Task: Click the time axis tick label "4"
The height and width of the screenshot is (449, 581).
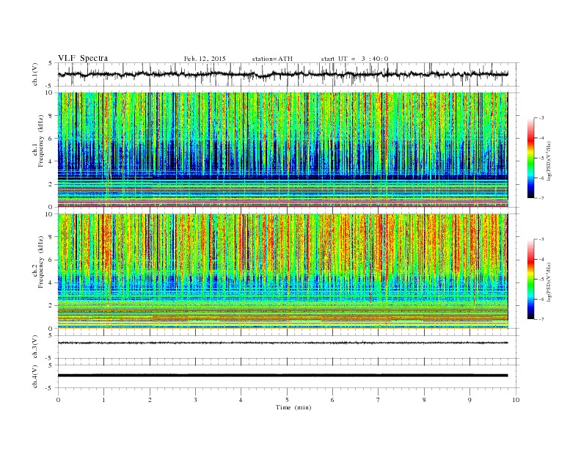Action: (241, 400)
